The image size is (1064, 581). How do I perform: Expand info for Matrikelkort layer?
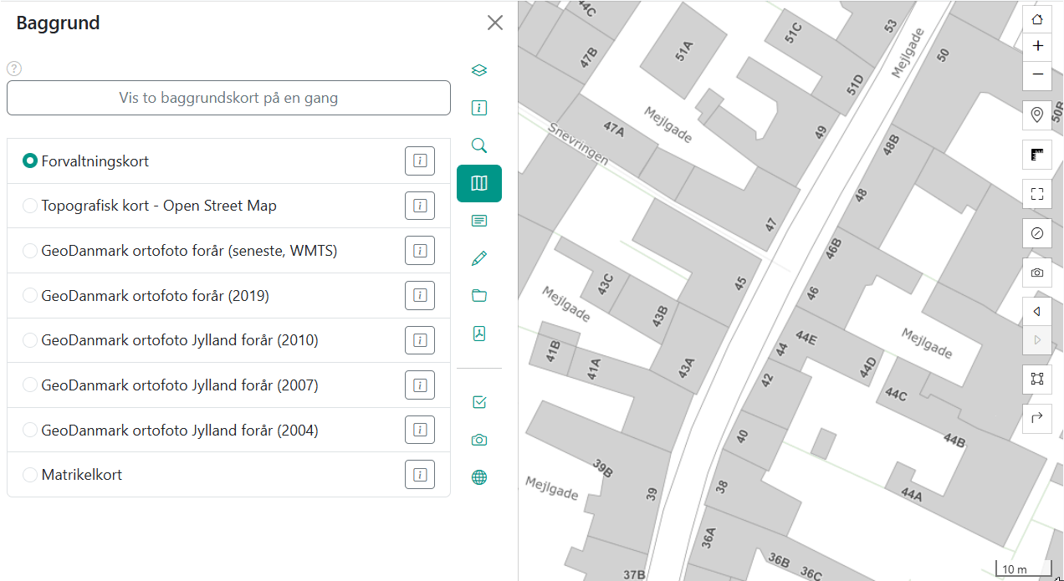click(420, 475)
